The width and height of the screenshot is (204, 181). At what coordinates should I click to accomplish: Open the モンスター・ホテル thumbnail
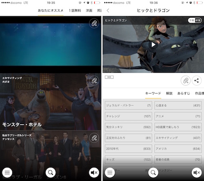point(51,102)
